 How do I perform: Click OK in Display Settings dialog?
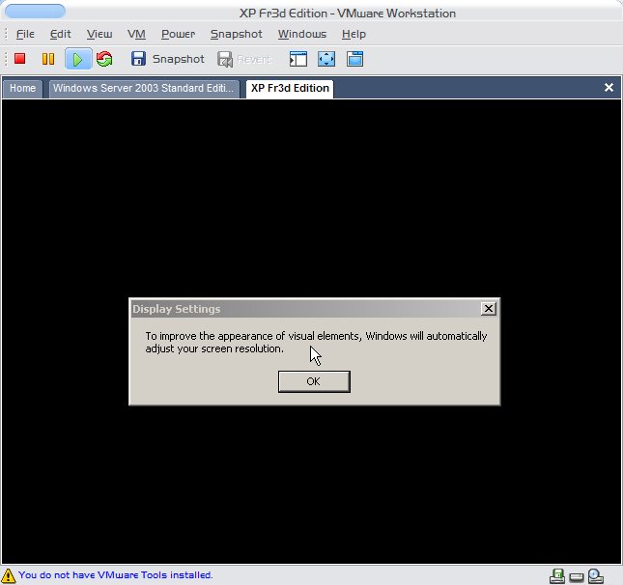[x=314, y=381]
